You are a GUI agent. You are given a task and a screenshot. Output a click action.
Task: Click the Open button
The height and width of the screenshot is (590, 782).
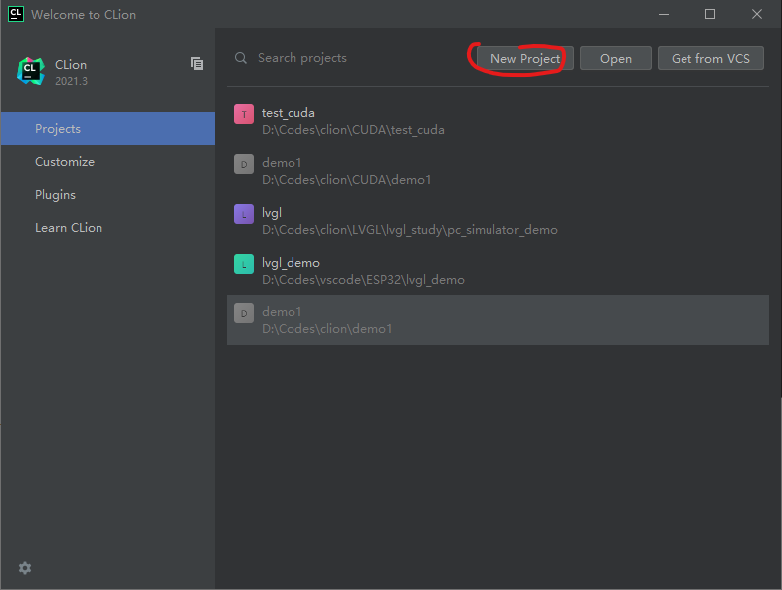click(x=616, y=58)
